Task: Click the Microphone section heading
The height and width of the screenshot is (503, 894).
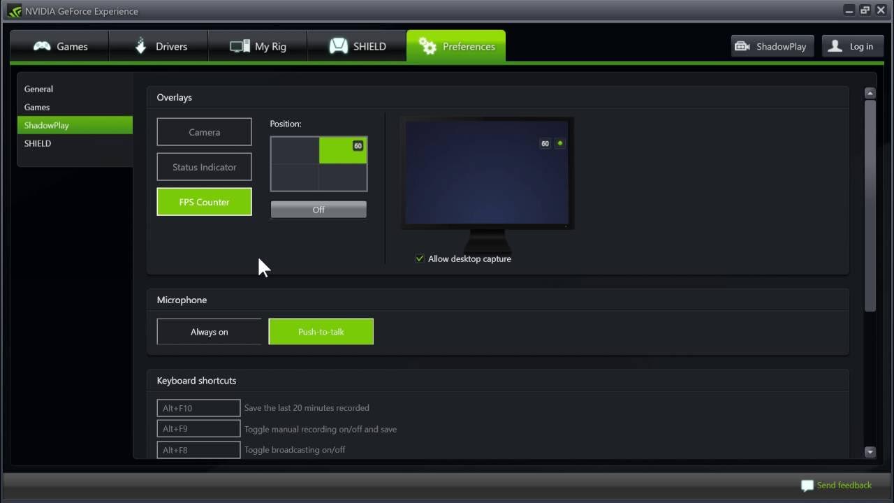Action: coord(182,300)
